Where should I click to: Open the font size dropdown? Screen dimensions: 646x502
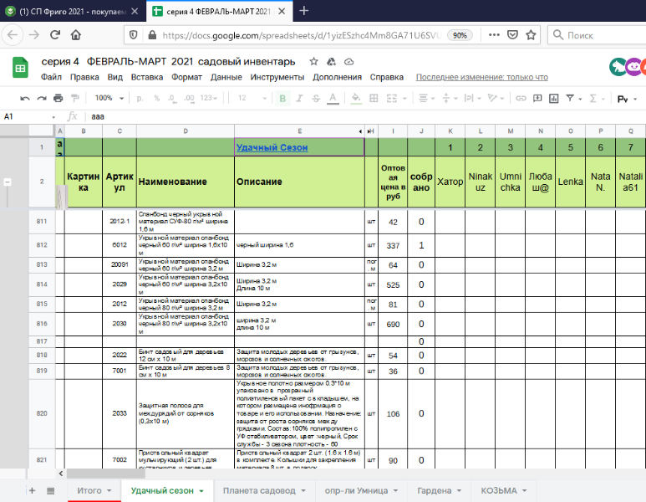pyautogui.click(x=251, y=98)
